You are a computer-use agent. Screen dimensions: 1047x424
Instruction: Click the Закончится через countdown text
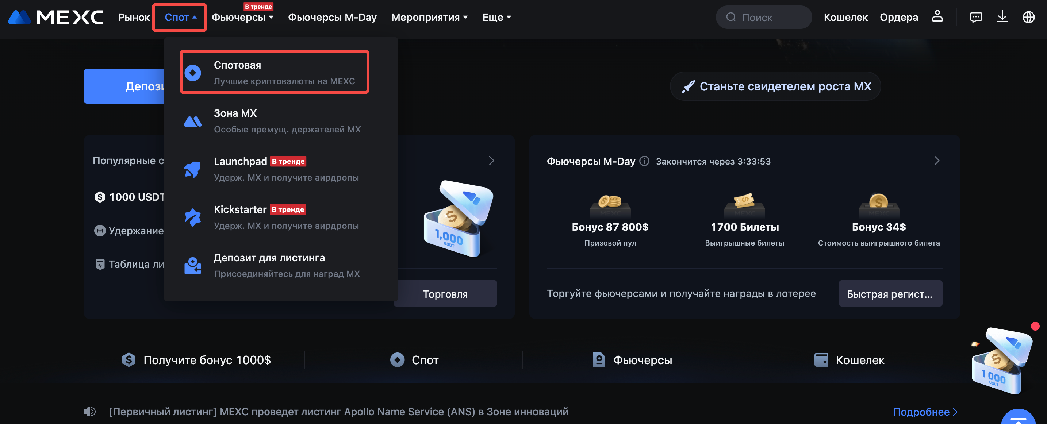(713, 161)
